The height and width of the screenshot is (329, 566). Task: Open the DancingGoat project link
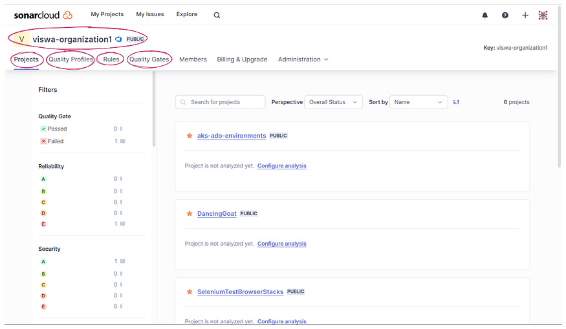tap(217, 213)
